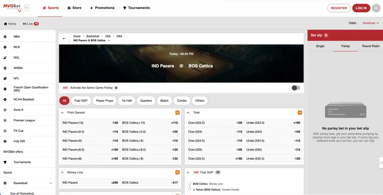Click the Total orange double-arrow icon
This screenshot has height=195, width=383.
pyautogui.click(x=300, y=113)
